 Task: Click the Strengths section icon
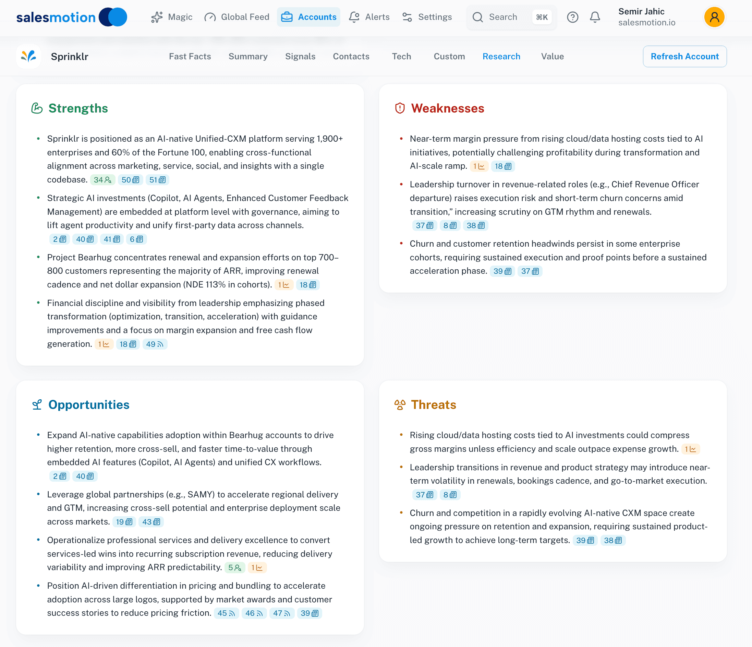[37, 108]
